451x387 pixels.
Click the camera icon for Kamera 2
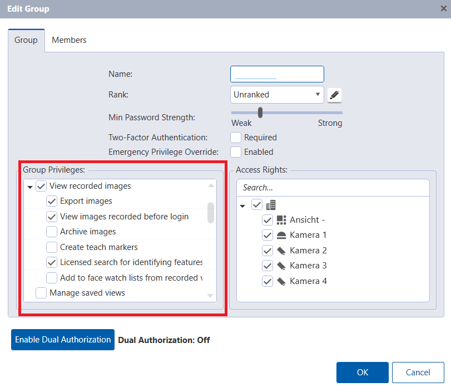(281, 251)
